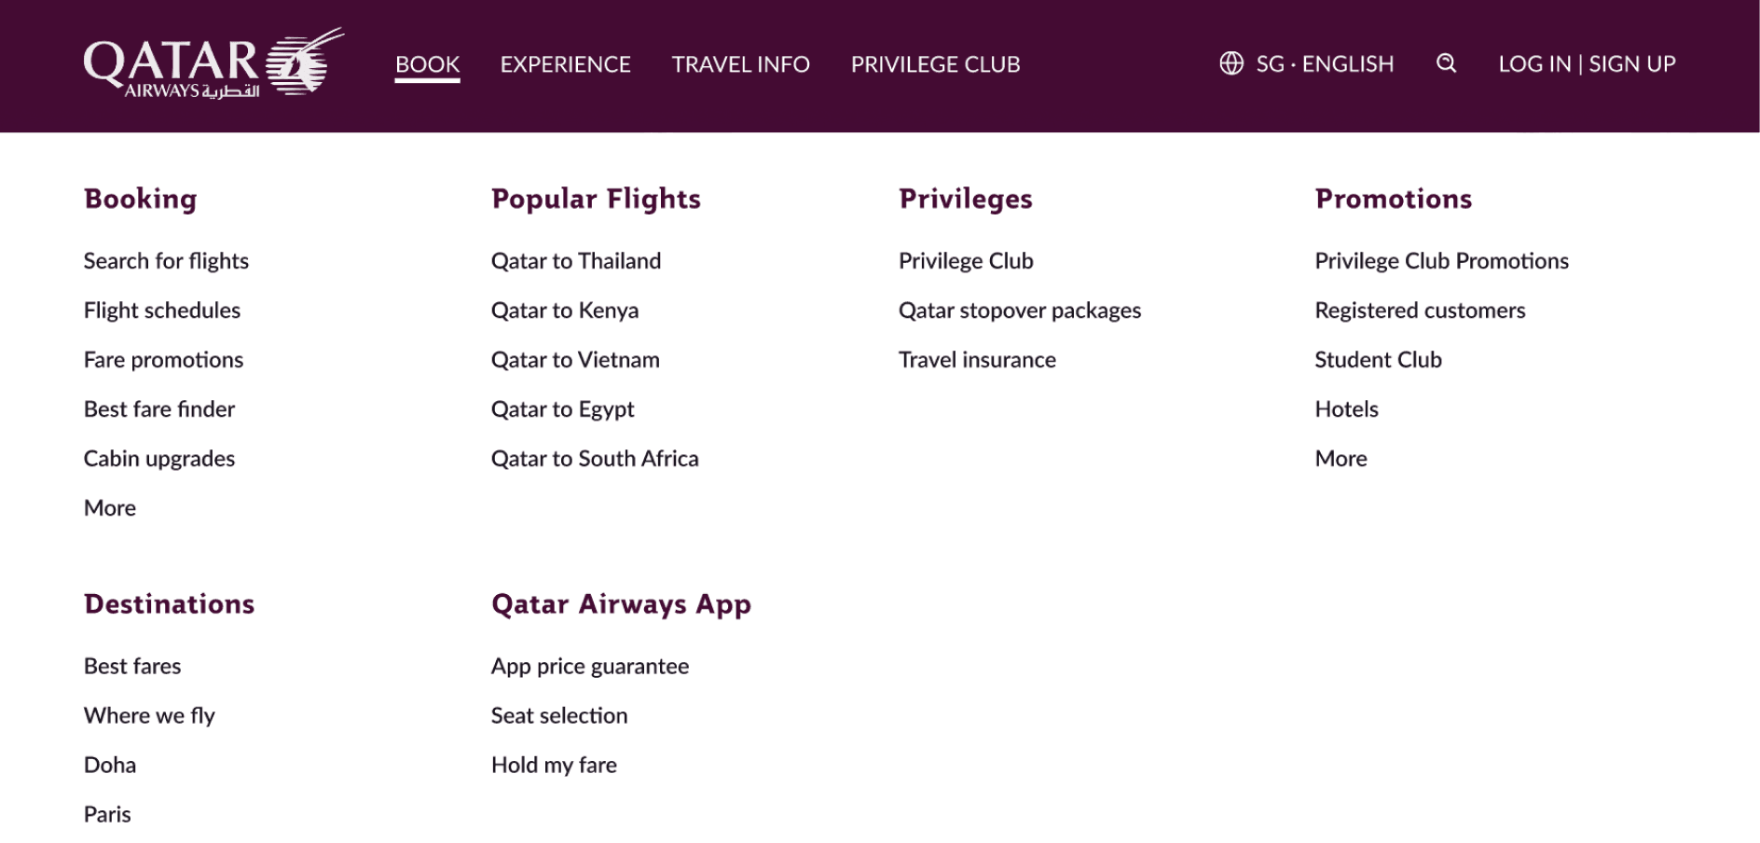Select Qatar to South Africa flights

pyautogui.click(x=595, y=459)
